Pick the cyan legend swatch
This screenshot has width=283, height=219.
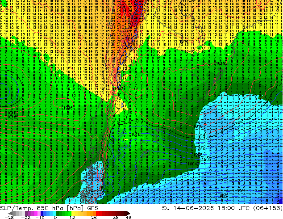pyautogui.click(x=54, y=213)
